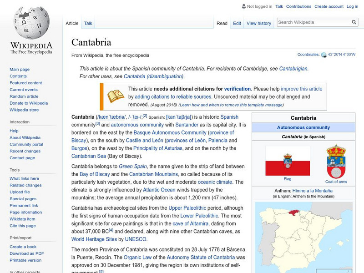The width and height of the screenshot is (364, 273).
Task: Open the Cantabria (disambiguation) link
Action: (x=152, y=76)
